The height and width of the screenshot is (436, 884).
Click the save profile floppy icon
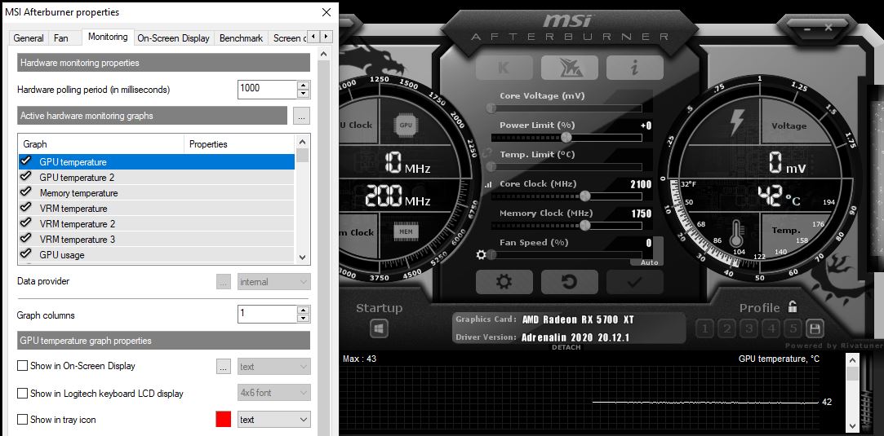click(x=814, y=328)
